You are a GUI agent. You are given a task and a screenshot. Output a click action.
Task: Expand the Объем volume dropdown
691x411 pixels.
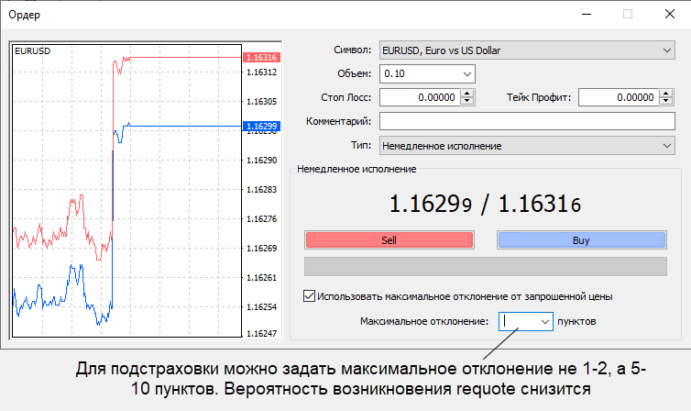pyautogui.click(x=467, y=73)
